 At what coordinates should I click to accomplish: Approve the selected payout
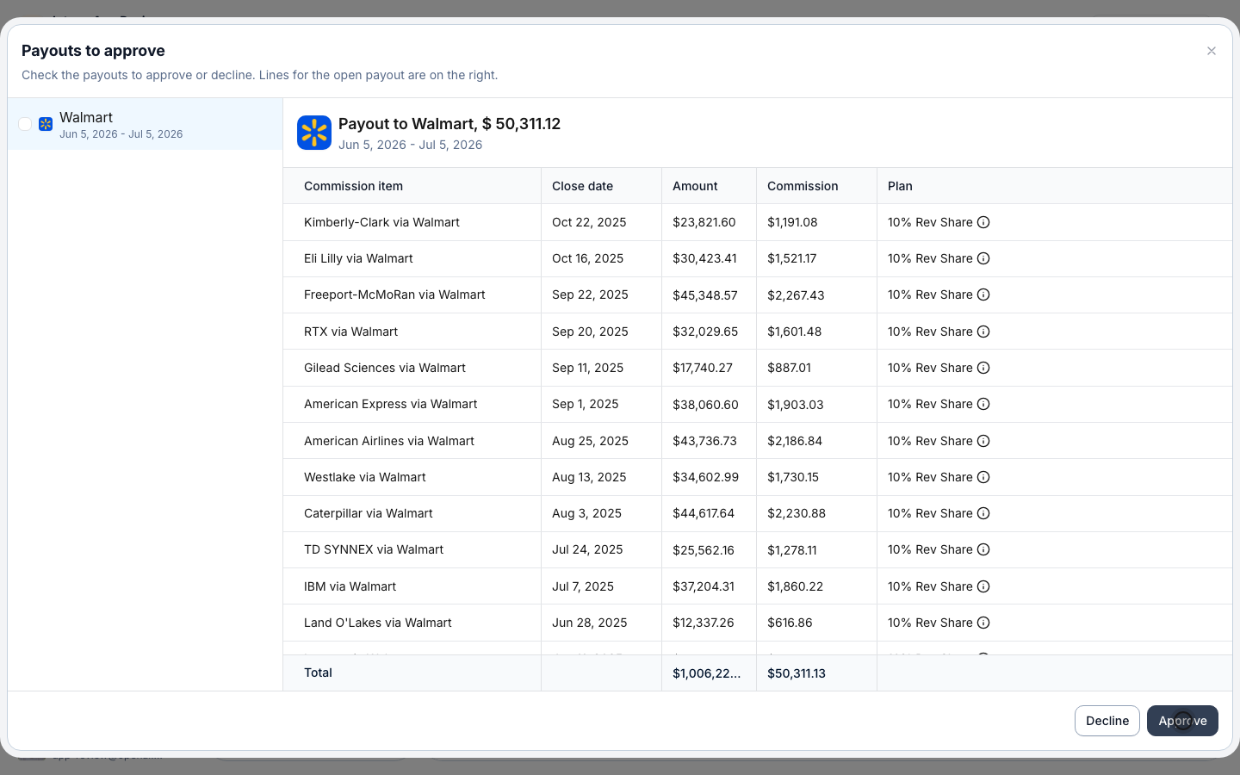pyautogui.click(x=1182, y=721)
